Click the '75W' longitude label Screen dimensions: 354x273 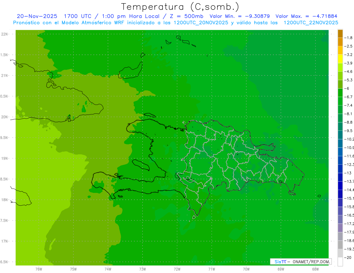pyautogui.click(x=73, y=269)
